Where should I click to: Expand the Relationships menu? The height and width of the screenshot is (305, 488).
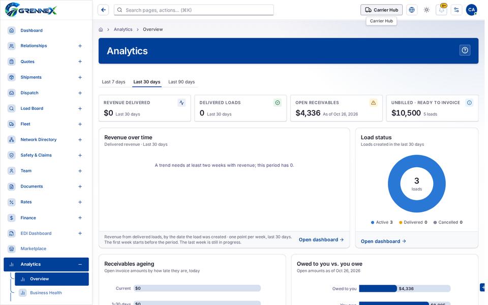80,46
